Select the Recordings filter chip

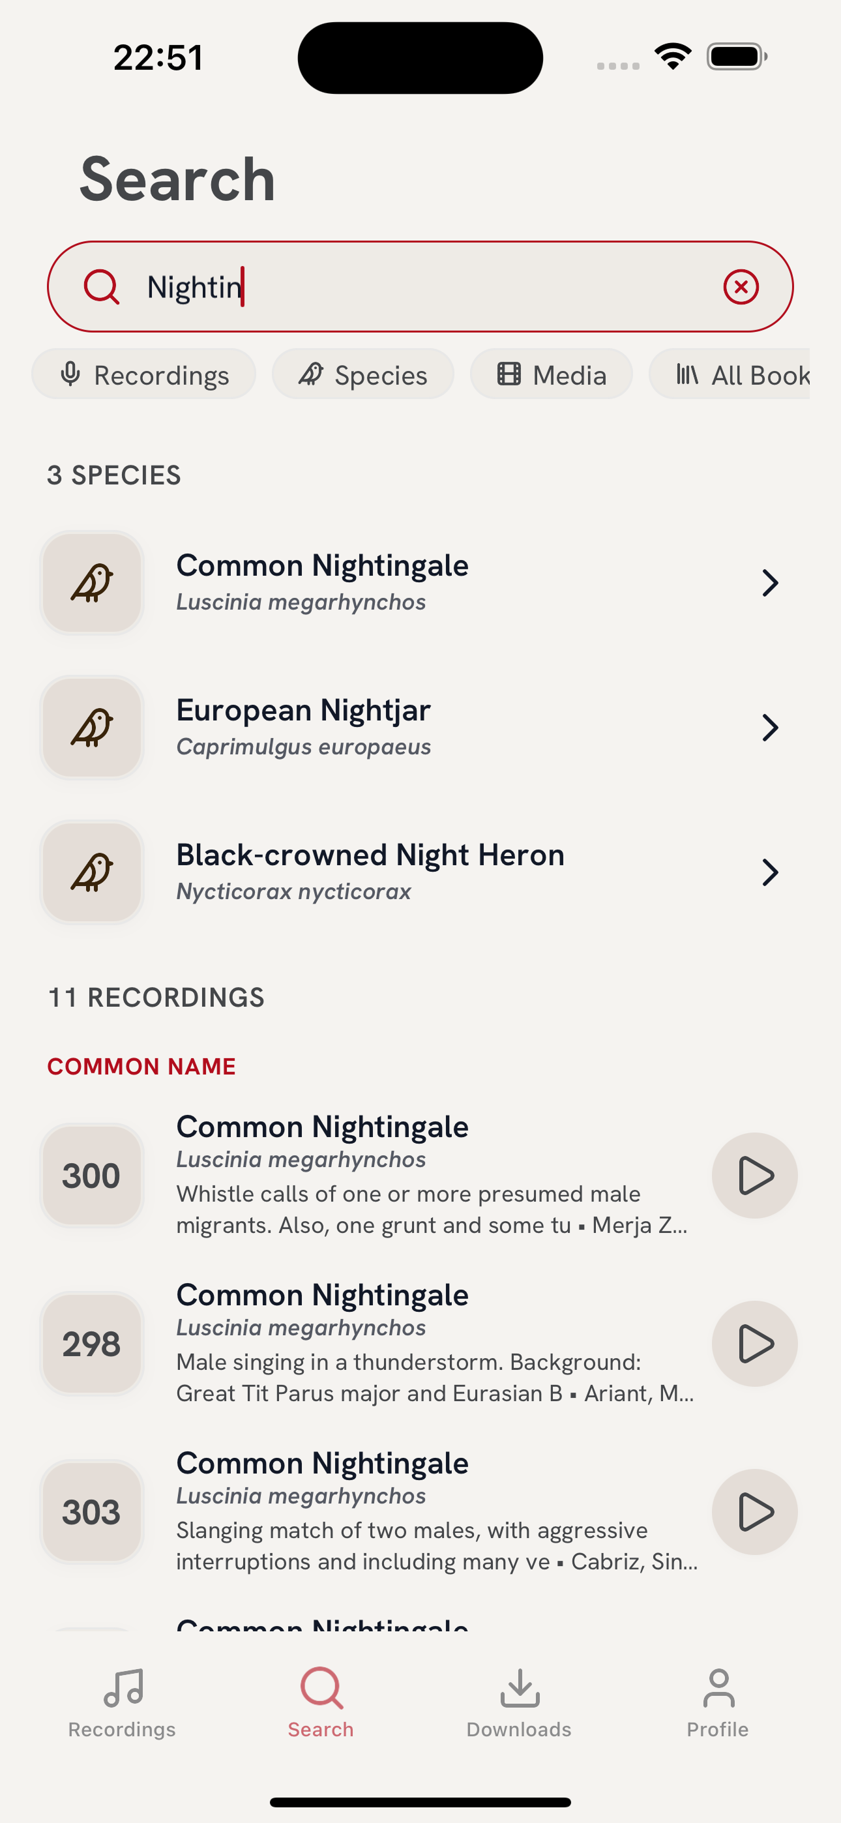tap(143, 374)
